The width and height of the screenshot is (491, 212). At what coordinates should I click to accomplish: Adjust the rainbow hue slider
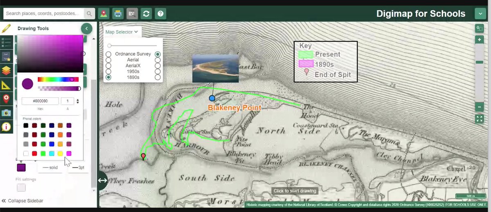coord(58,80)
